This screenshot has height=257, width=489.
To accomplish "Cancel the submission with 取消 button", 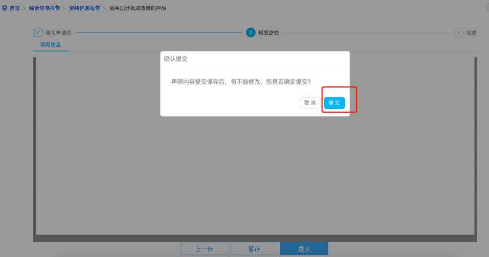I will [310, 103].
